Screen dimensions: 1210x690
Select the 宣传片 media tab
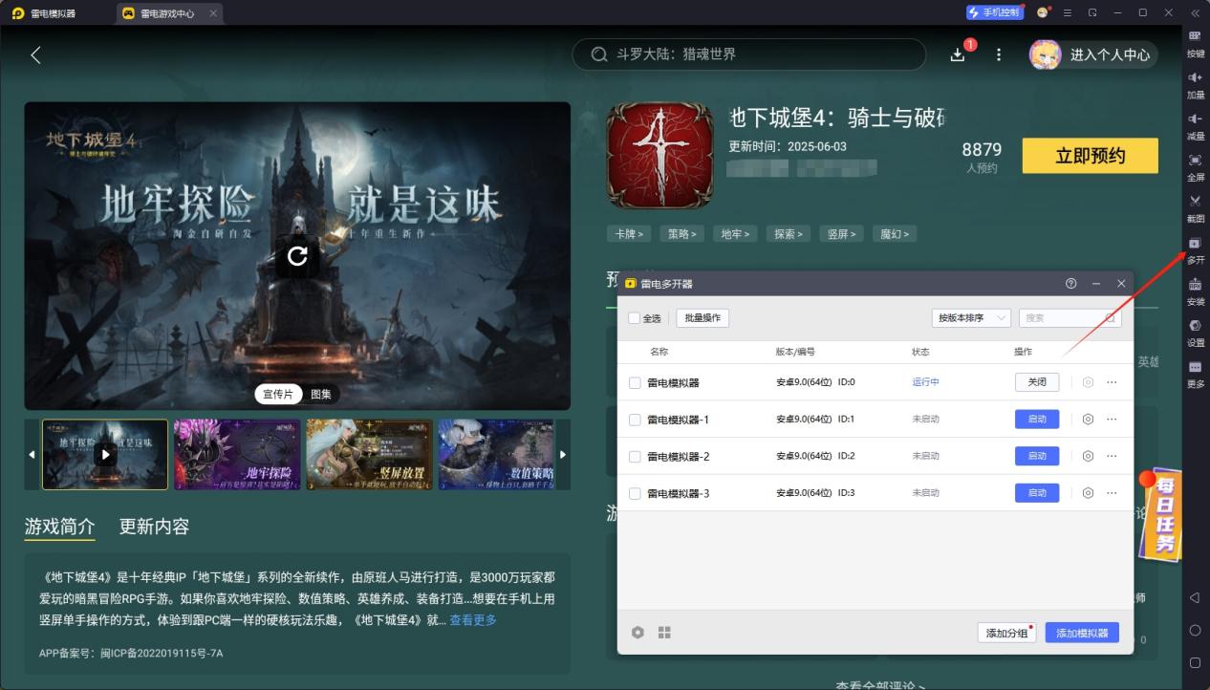coord(279,394)
